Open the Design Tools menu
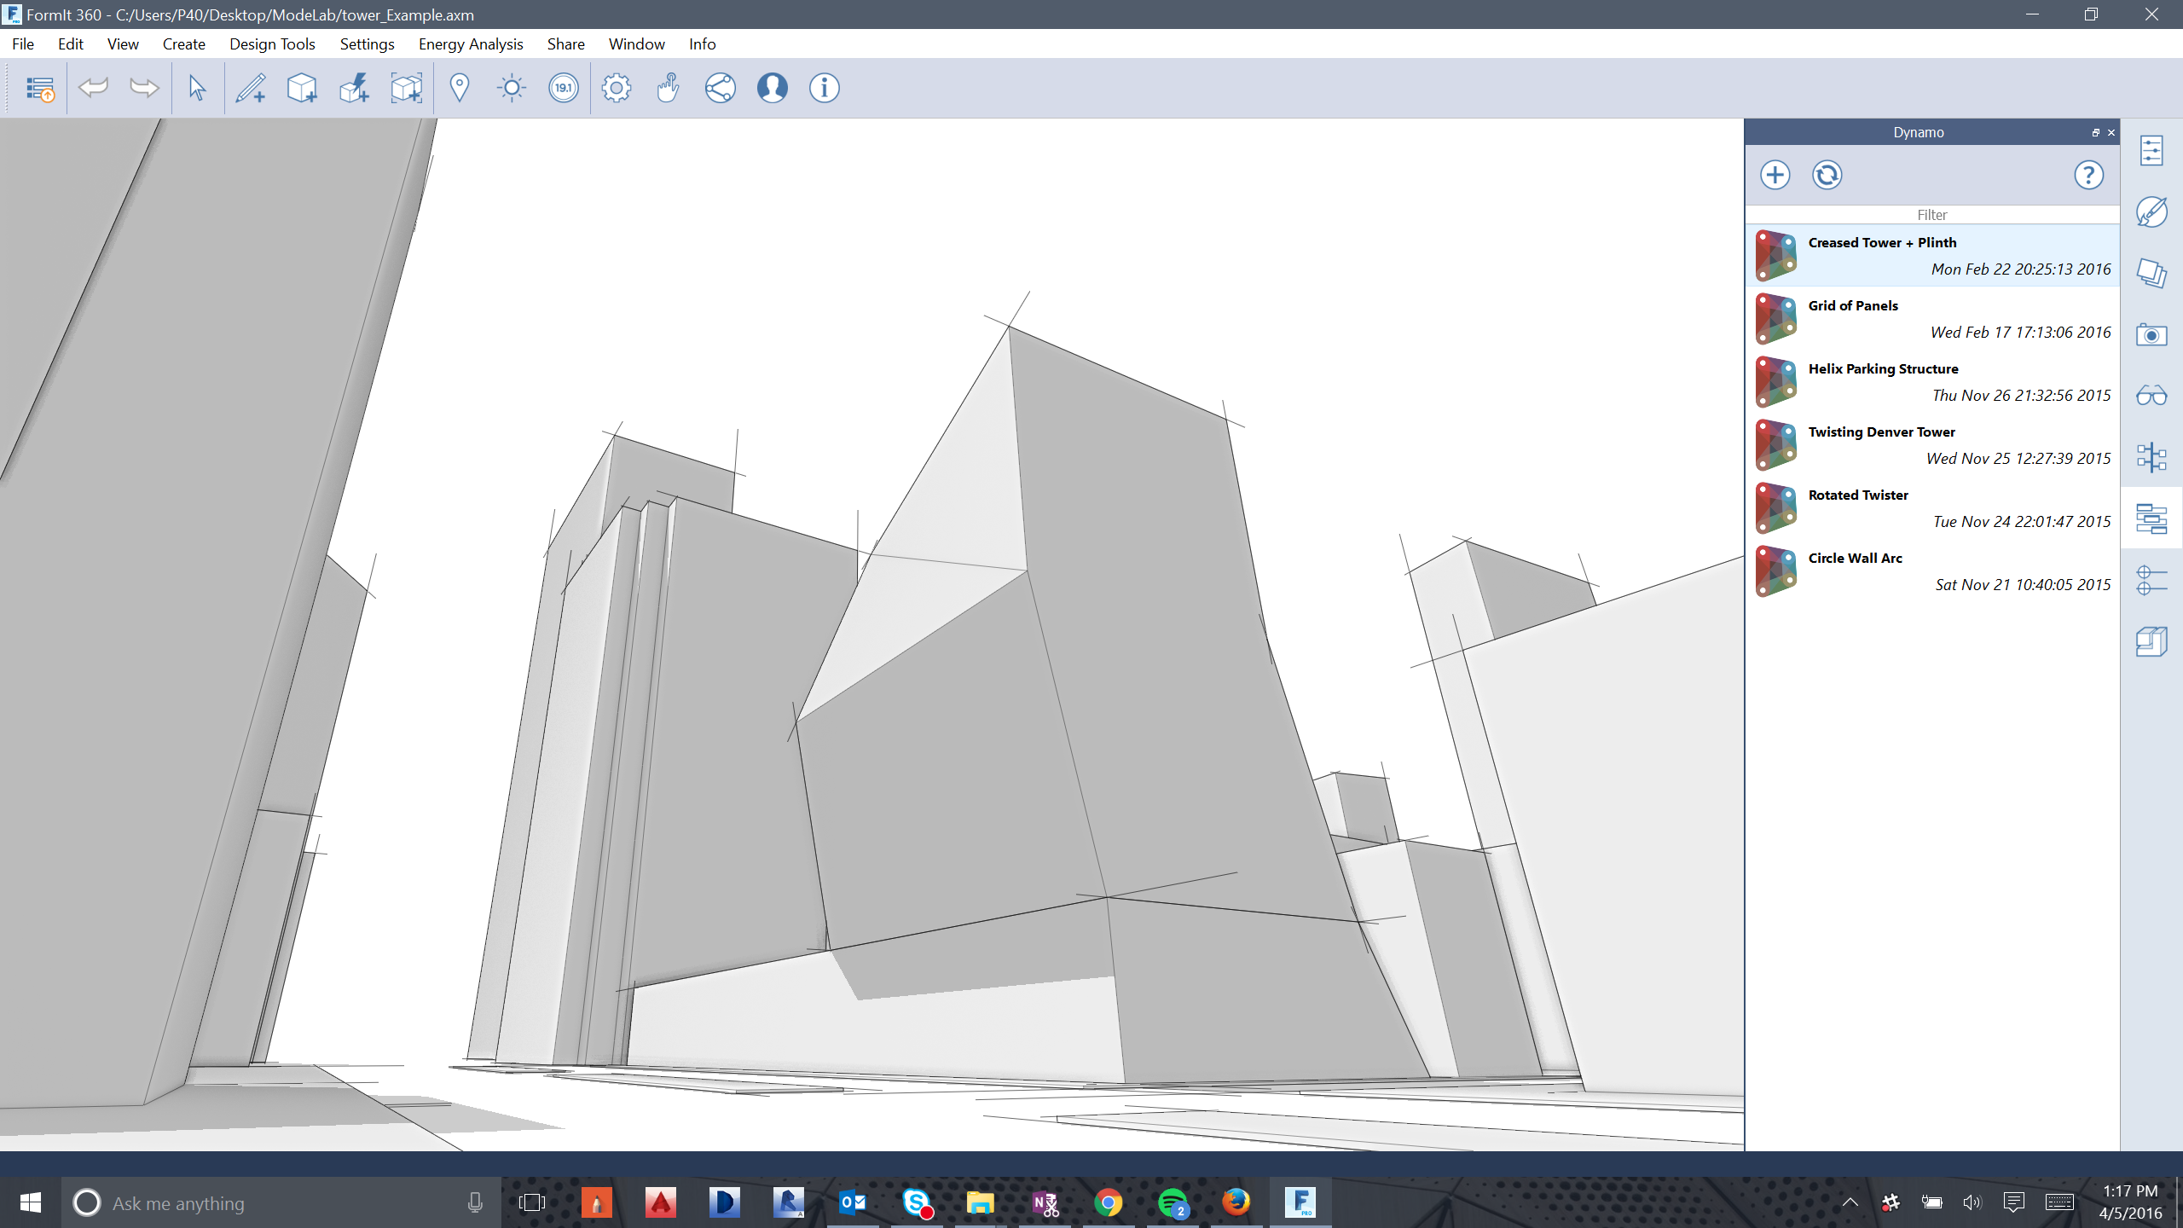This screenshot has height=1228, width=2183. (272, 44)
